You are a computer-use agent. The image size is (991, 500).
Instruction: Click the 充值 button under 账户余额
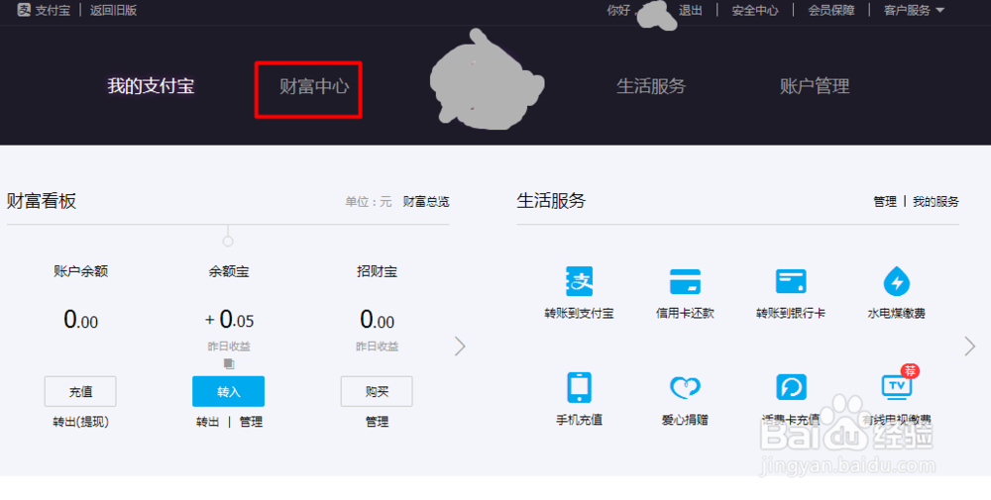pos(80,391)
